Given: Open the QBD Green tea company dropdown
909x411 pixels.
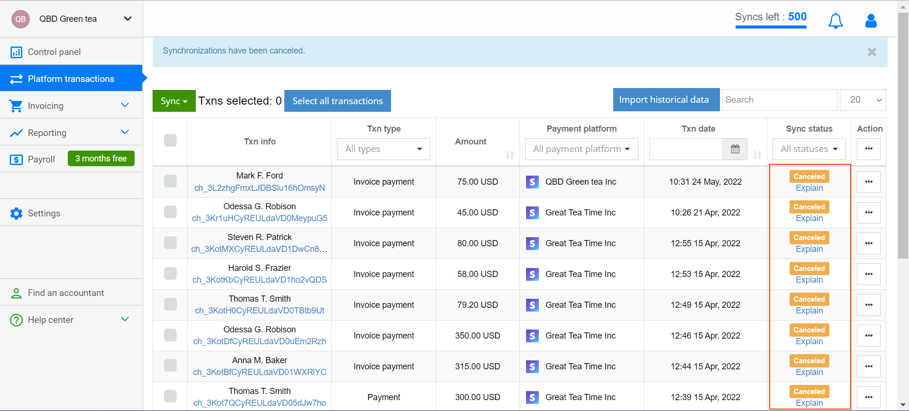Looking at the screenshot, I should [x=127, y=19].
